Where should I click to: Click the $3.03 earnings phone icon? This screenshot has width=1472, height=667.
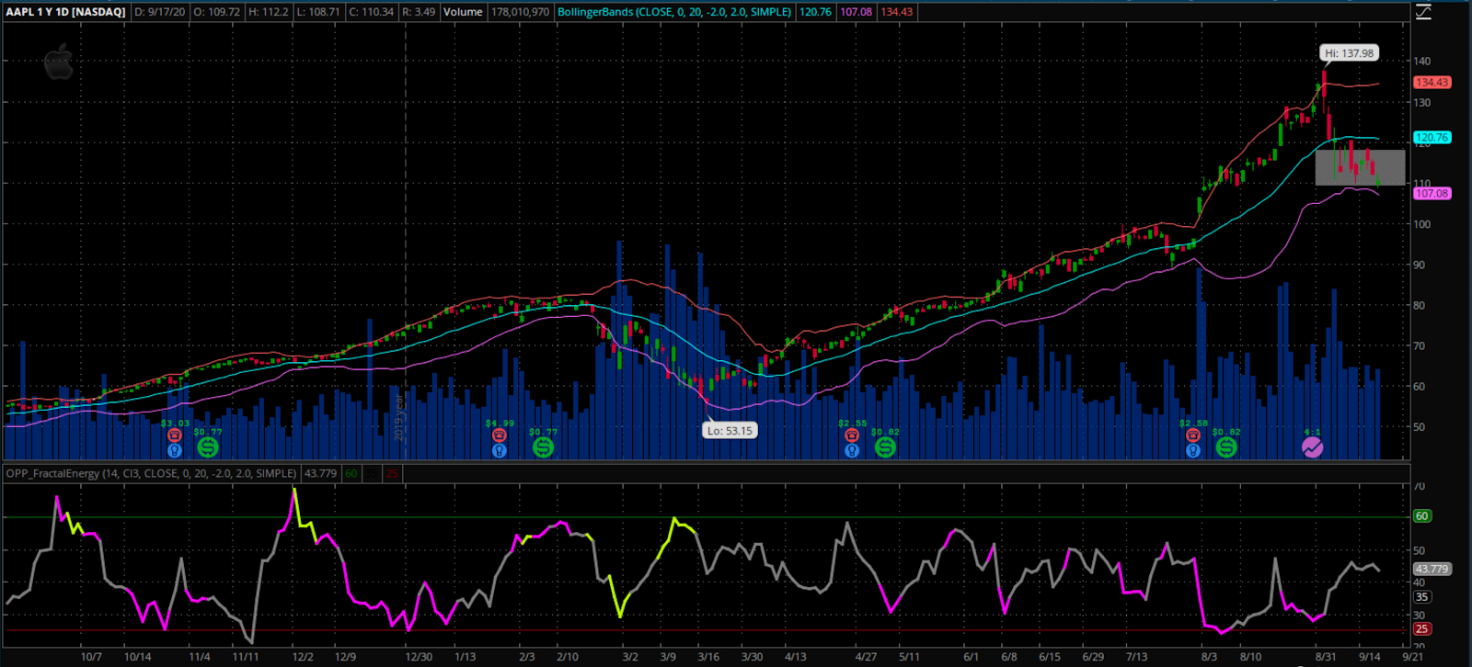pos(175,435)
